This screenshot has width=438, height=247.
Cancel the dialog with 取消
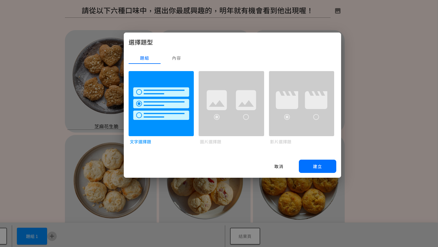point(279,167)
